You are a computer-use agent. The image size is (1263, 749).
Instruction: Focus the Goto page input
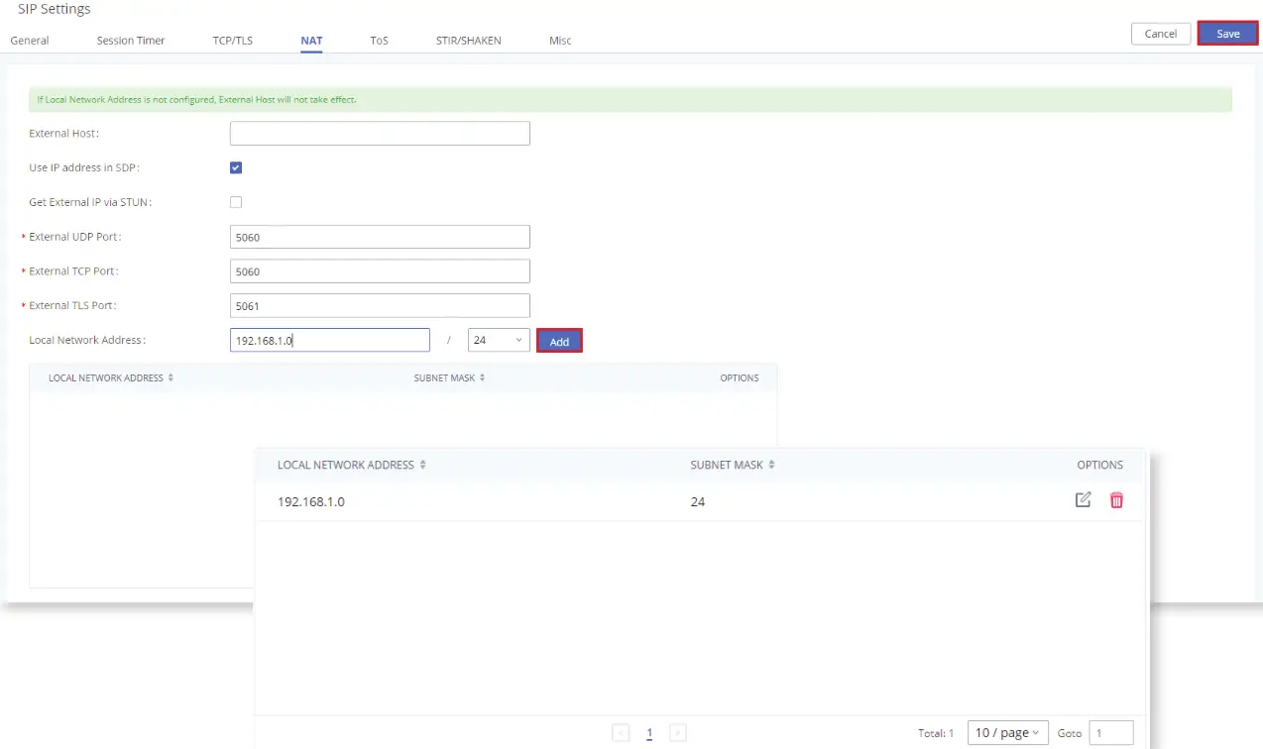point(1111,733)
